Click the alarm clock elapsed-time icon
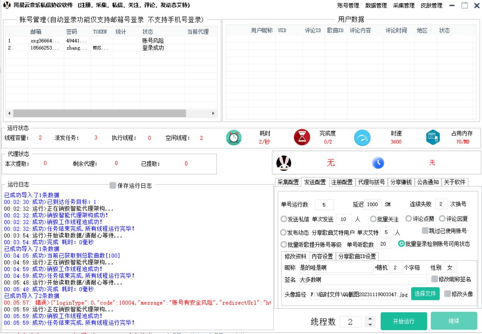 tap(233, 138)
